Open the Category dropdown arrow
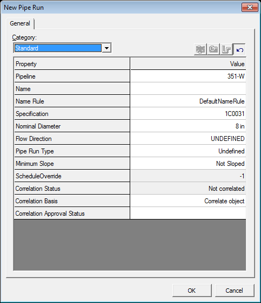Viewport: 261px width, 303px height. (x=106, y=48)
